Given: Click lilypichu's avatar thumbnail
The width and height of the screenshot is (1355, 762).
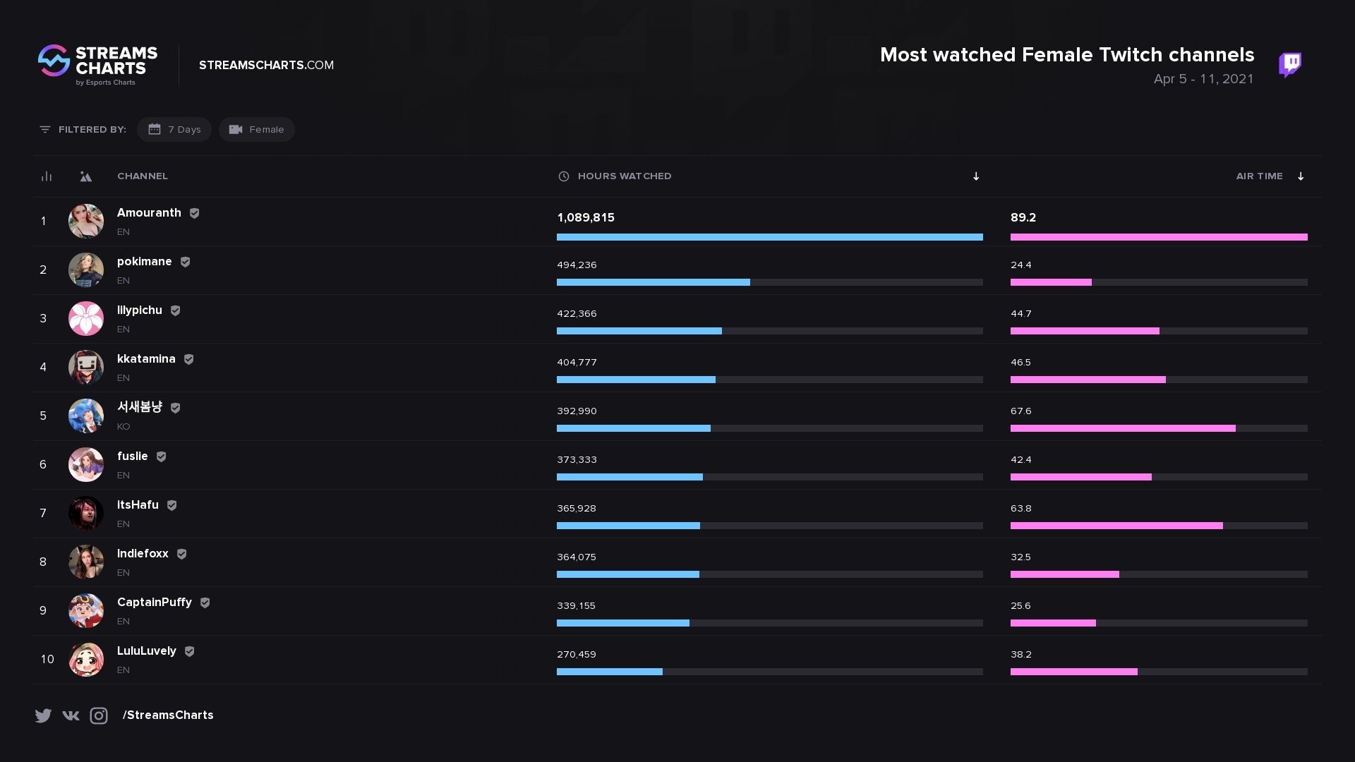Looking at the screenshot, I should 86,319.
